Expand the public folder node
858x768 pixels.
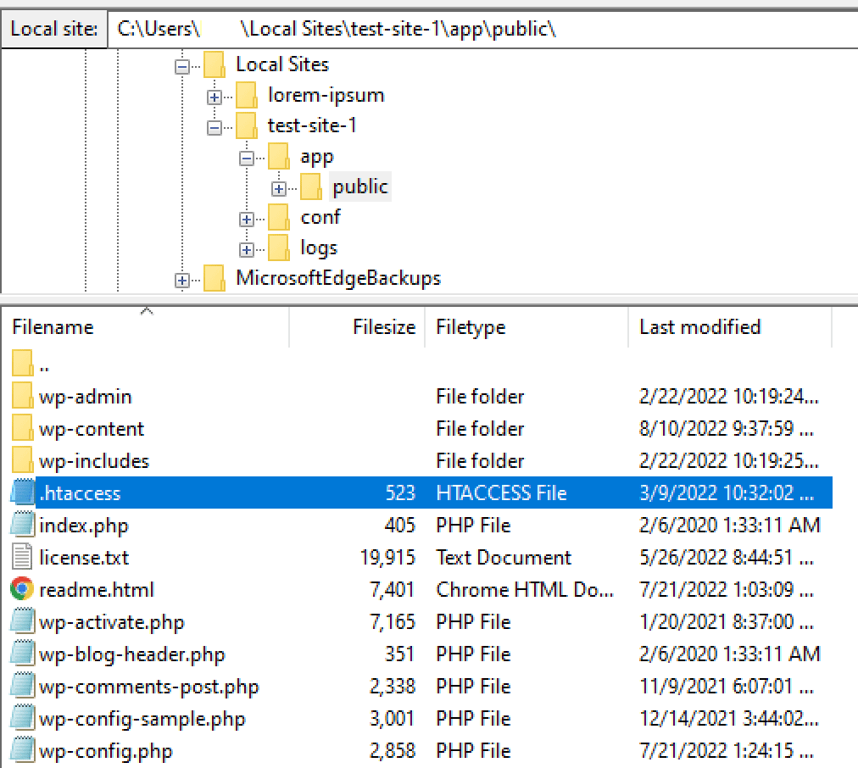pyautogui.click(x=279, y=186)
